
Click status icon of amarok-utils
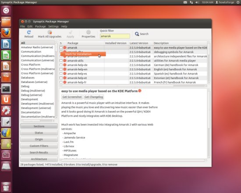coord(65,61)
